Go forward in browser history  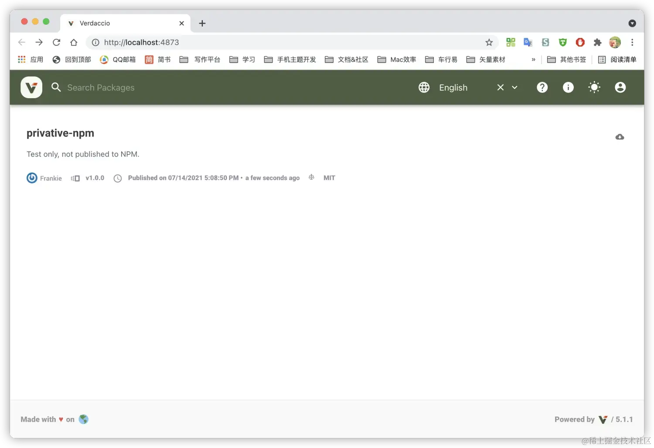coord(39,42)
